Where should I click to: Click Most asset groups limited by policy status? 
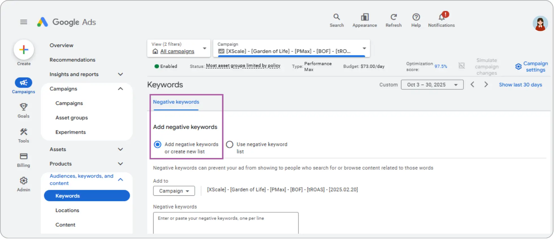[243, 66]
